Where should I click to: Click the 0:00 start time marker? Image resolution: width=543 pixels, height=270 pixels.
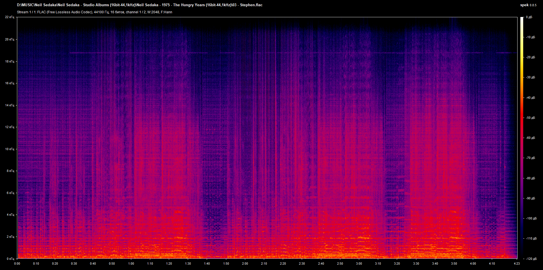coord(17,263)
